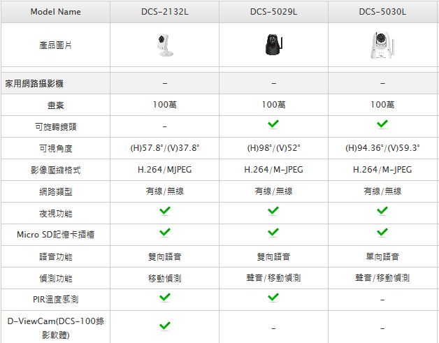
Task: Click the 可視角度 row label
Action: click(x=55, y=148)
